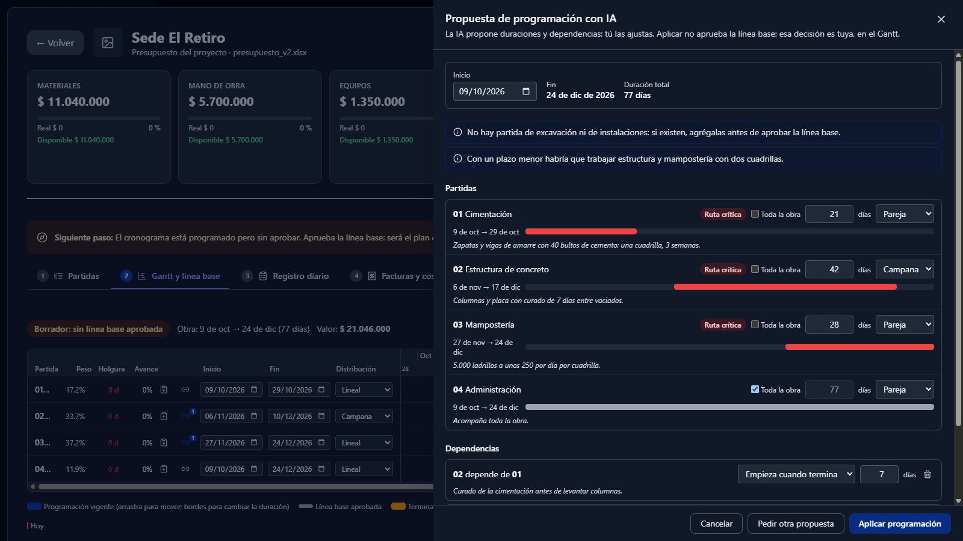Image resolution: width=963 pixels, height=541 pixels.
Task: Close the Propuesta de programación con IA panel
Action: (941, 19)
